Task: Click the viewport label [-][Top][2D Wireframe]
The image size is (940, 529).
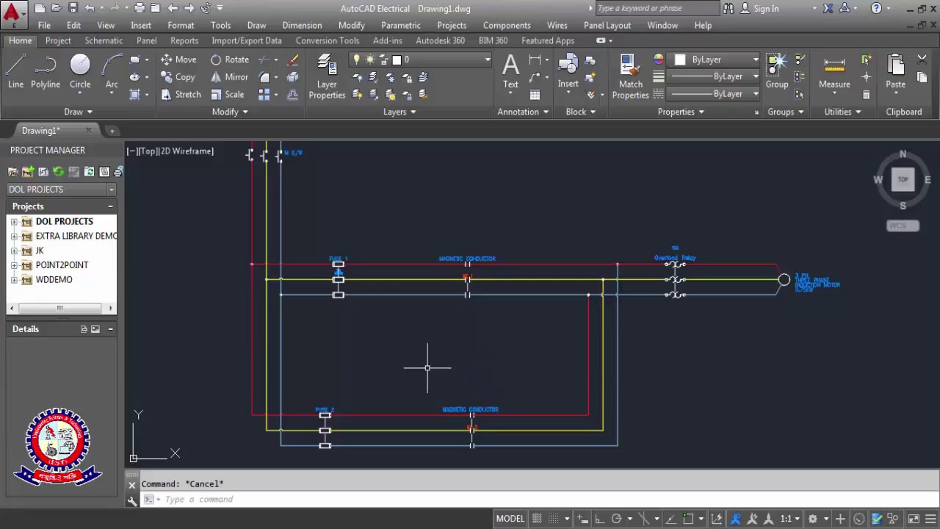Action: pyautogui.click(x=170, y=151)
